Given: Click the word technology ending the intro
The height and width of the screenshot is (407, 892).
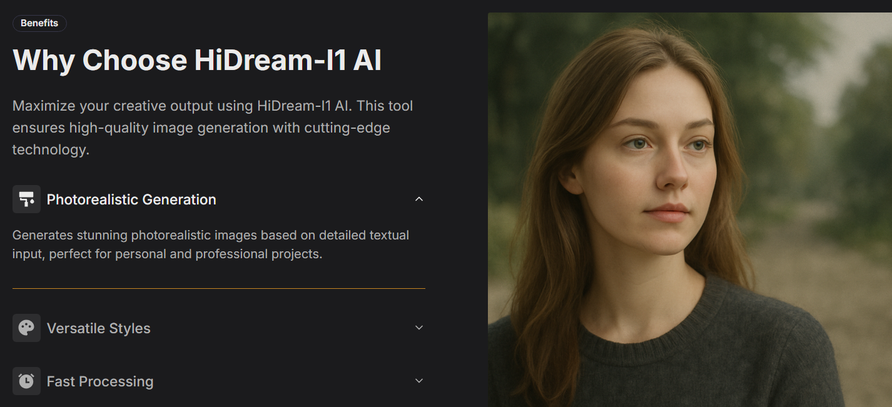Looking at the screenshot, I should click(51, 149).
